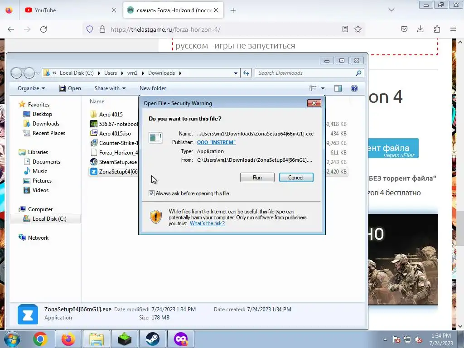Open Chrome from the taskbar
Viewport: 464px width, 348px height.
click(x=40, y=339)
